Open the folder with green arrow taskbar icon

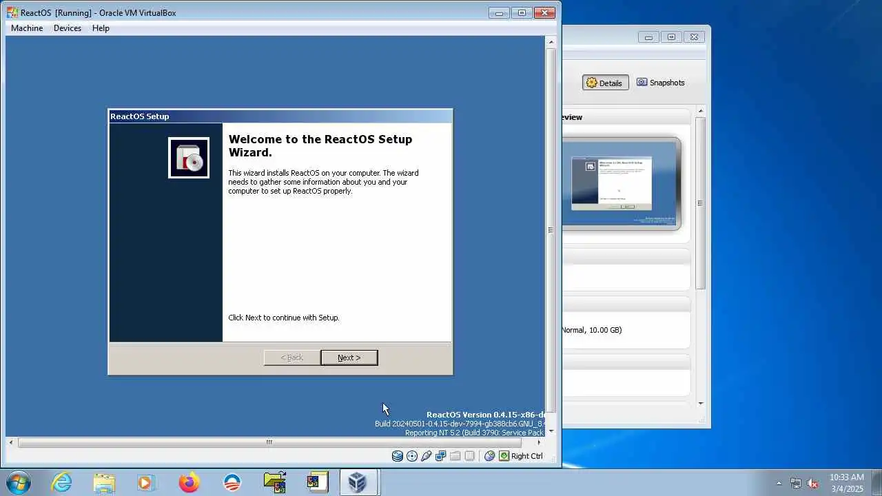click(275, 482)
